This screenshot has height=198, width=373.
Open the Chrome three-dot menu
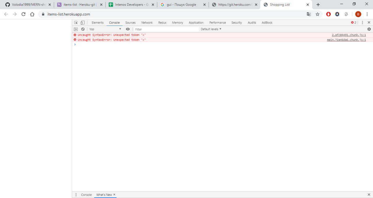point(367,14)
